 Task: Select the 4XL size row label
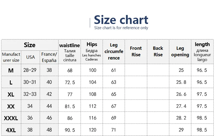point(11,130)
